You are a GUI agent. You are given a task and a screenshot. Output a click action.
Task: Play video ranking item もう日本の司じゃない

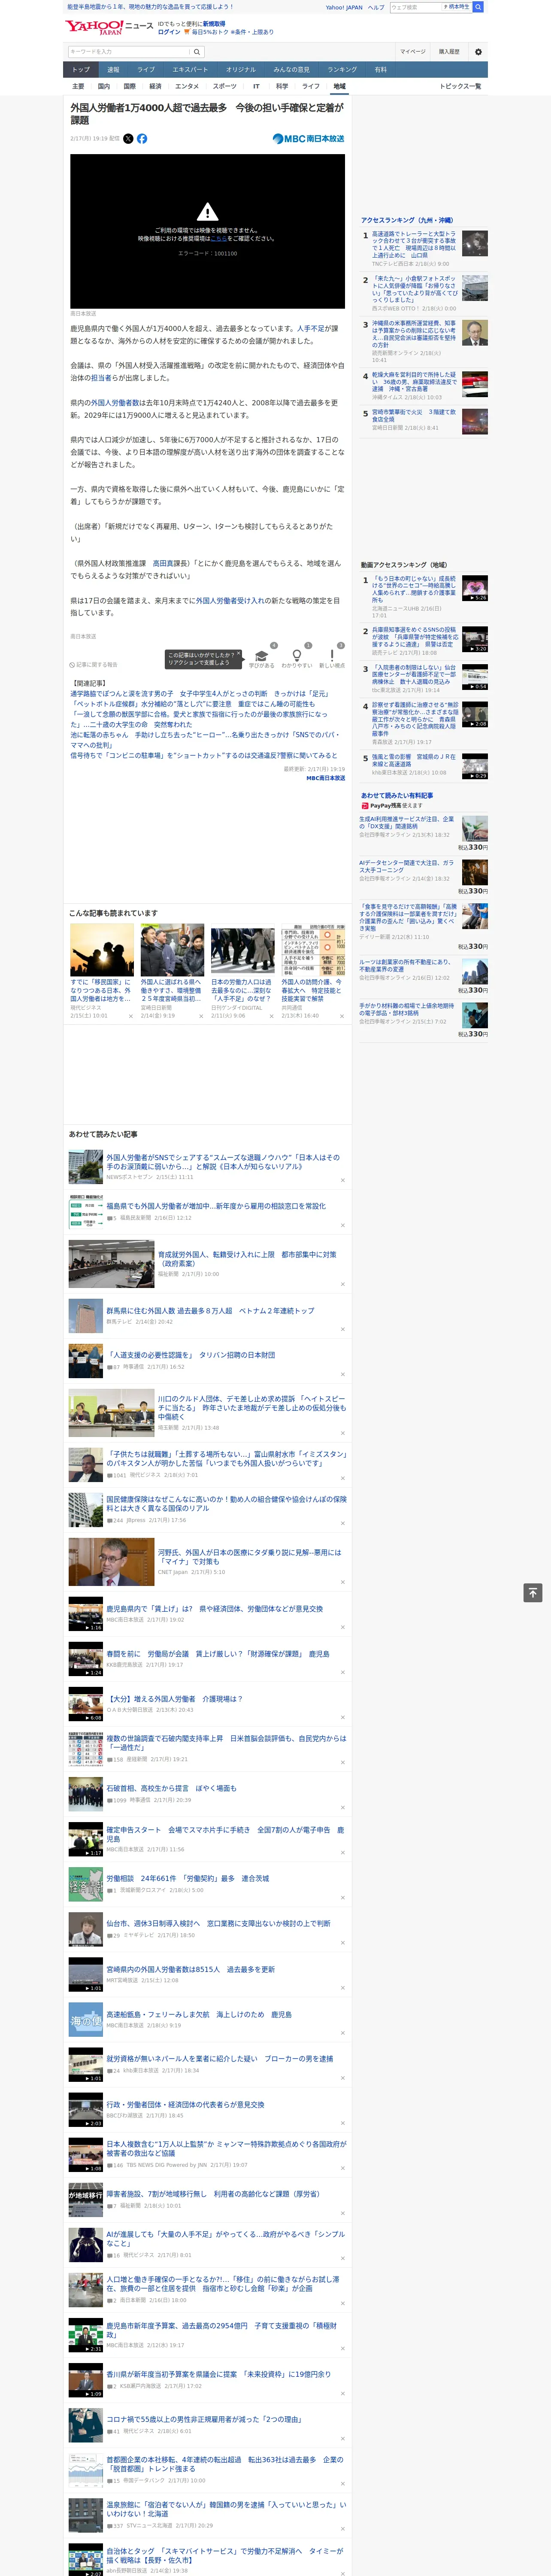[475, 588]
